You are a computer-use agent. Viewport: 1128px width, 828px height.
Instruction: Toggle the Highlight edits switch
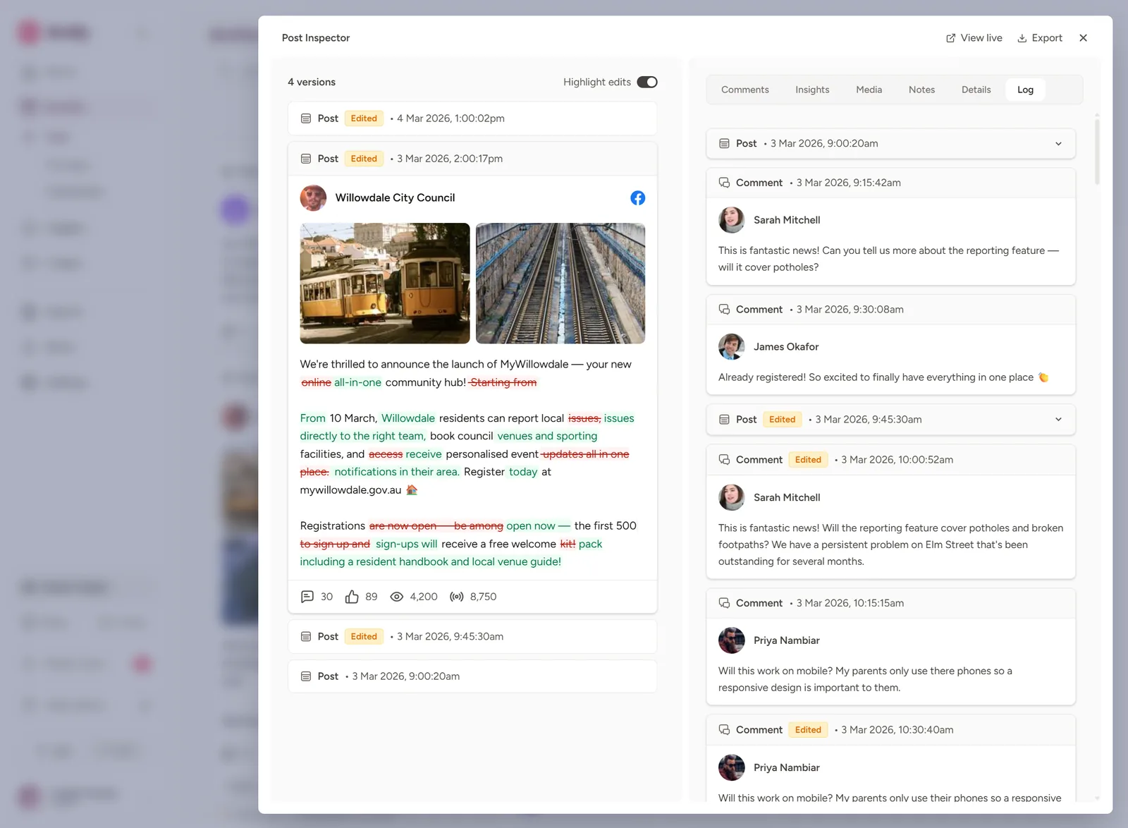647,82
